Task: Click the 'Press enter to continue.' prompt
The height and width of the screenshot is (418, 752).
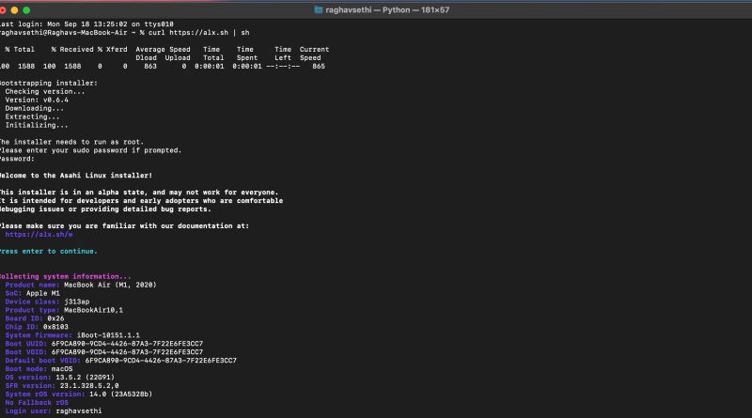Action: click(49, 251)
